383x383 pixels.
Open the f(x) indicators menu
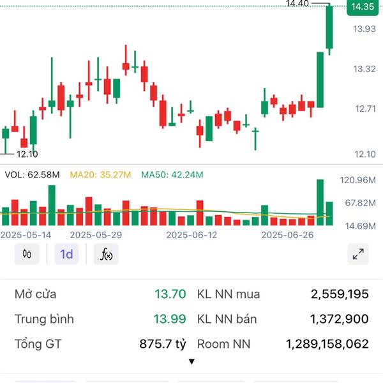pyautogui.click(x=106, y=254)
